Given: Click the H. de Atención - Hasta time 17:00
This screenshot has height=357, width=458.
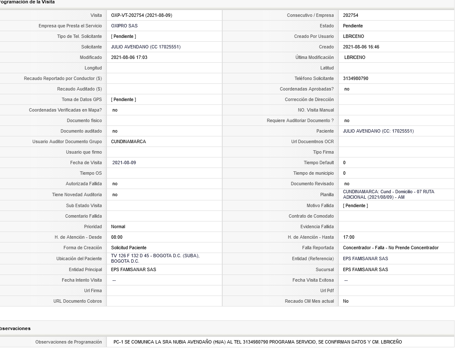Looking at the screenshot, I should (x=349, y=237).
